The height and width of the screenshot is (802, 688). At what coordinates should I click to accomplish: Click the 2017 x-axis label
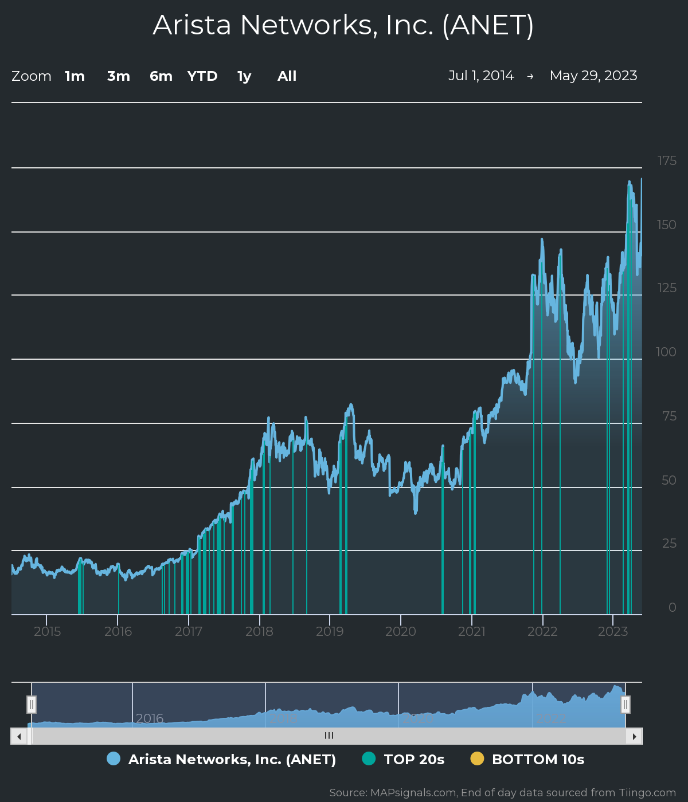[189, 631]
